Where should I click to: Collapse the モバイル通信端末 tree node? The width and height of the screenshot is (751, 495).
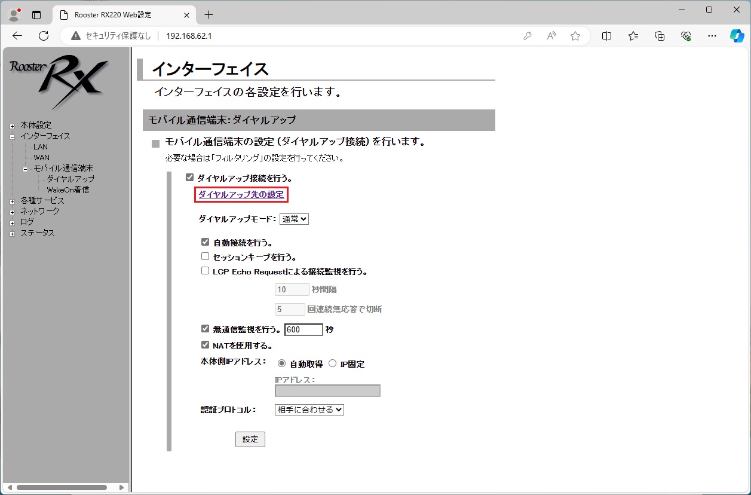click(x=25, y=169)
